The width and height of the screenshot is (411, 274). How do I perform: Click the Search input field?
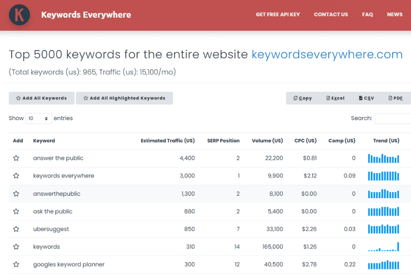(x=393, y=118)
